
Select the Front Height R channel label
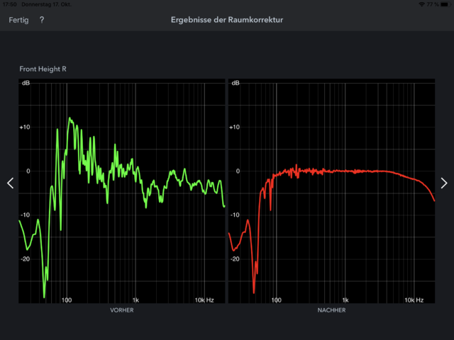pyautogui.click(x=43, y=69)
